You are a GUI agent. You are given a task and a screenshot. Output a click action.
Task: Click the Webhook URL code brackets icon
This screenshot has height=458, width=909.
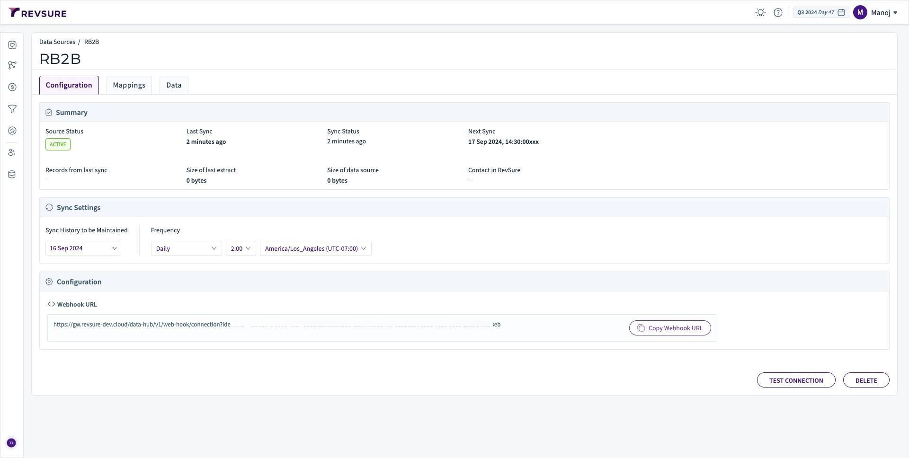pos(51,304)
